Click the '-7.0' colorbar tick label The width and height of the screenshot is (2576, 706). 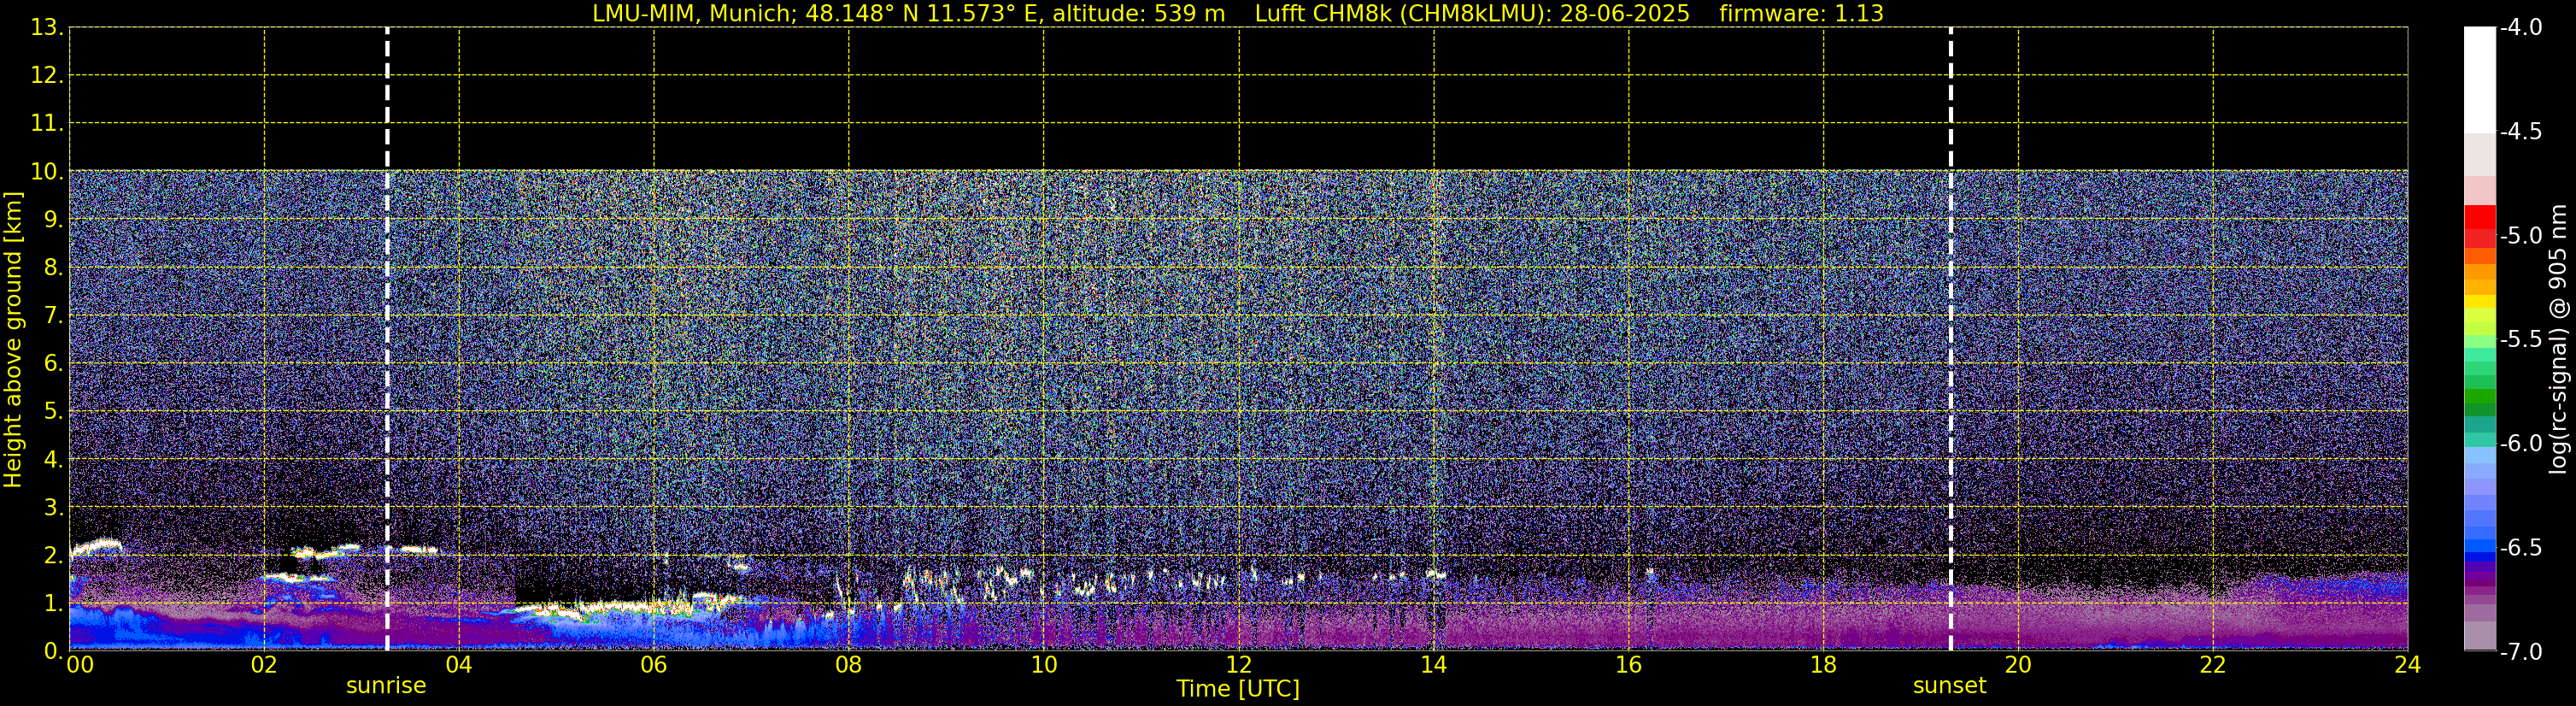click(x=2521, y=652)
